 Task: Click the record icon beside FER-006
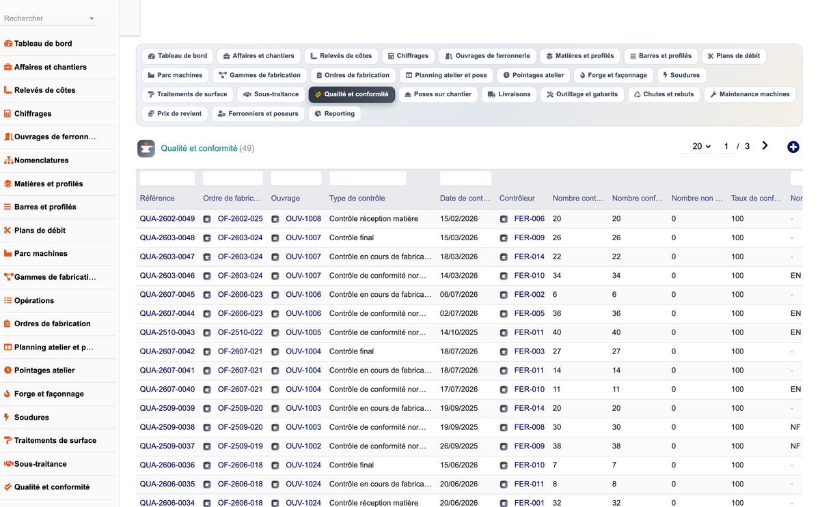(504, 219)
